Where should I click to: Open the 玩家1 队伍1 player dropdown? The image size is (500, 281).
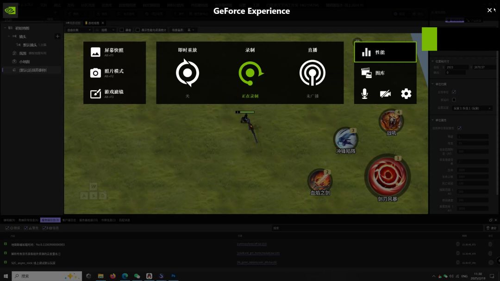pos(471,108)
